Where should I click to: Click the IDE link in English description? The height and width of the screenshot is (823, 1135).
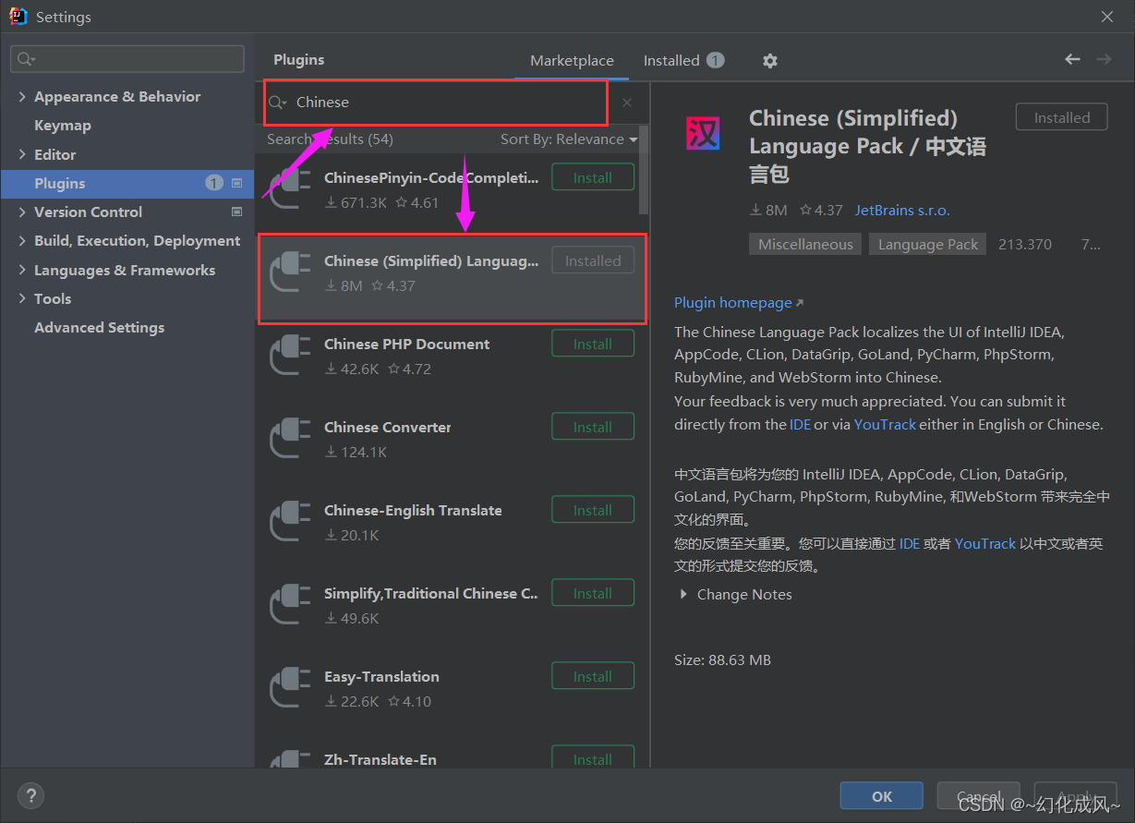[x=800, y=425]
